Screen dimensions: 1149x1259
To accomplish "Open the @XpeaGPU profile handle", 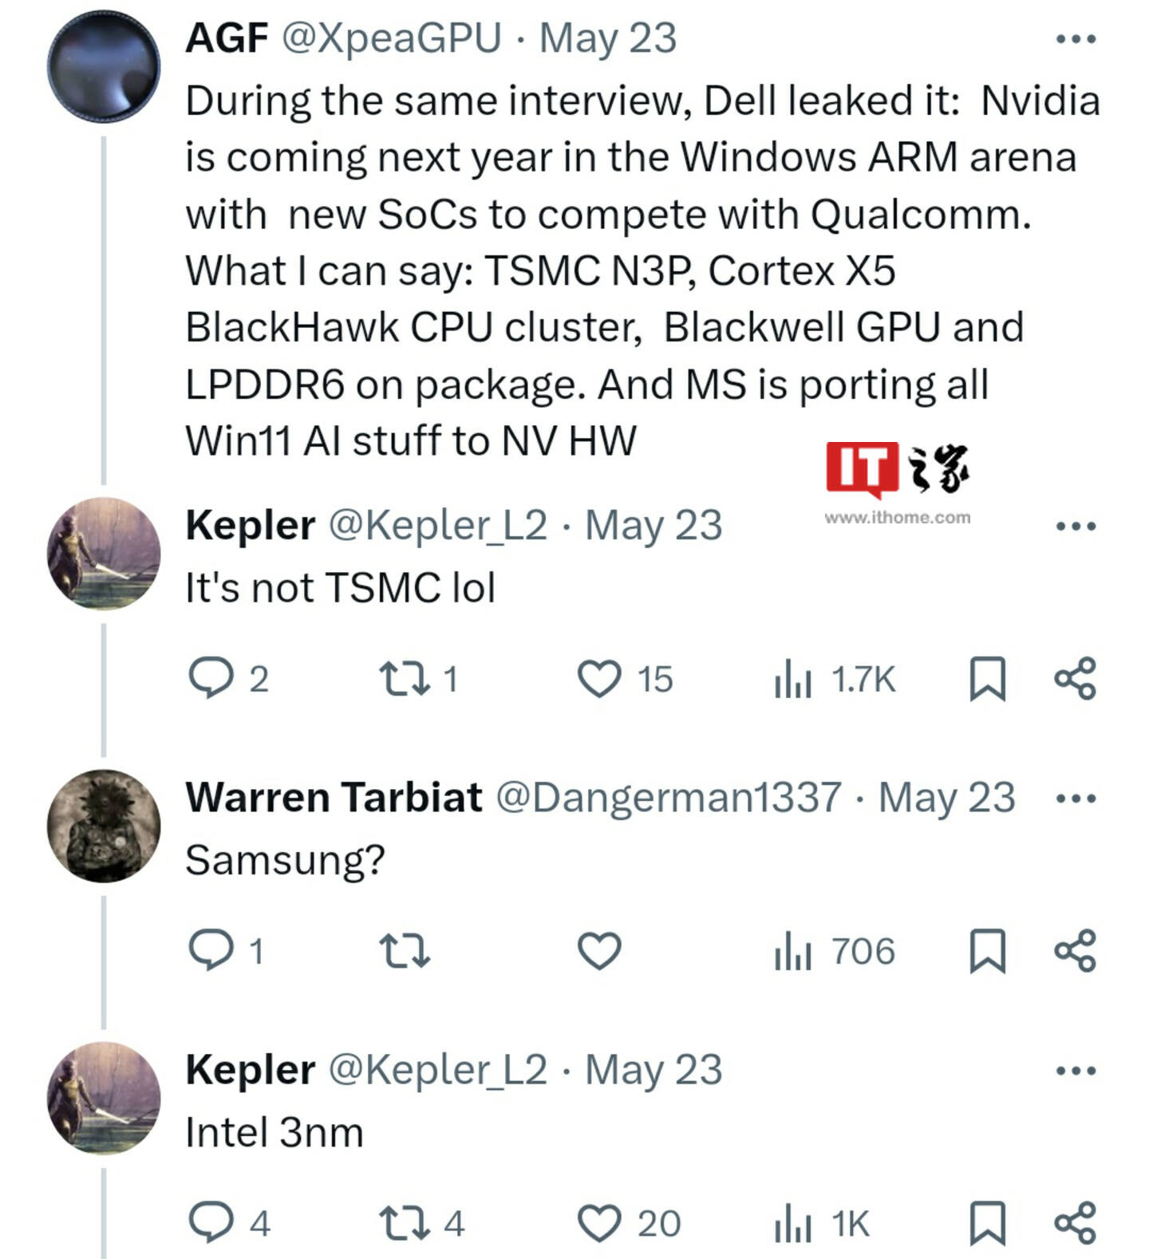I will click(x=392, y=38).
